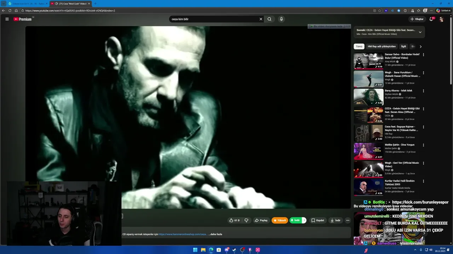Screen dimensions: 453x254
Task: Go back with the browser back arrow
Action: coord(4,11)
